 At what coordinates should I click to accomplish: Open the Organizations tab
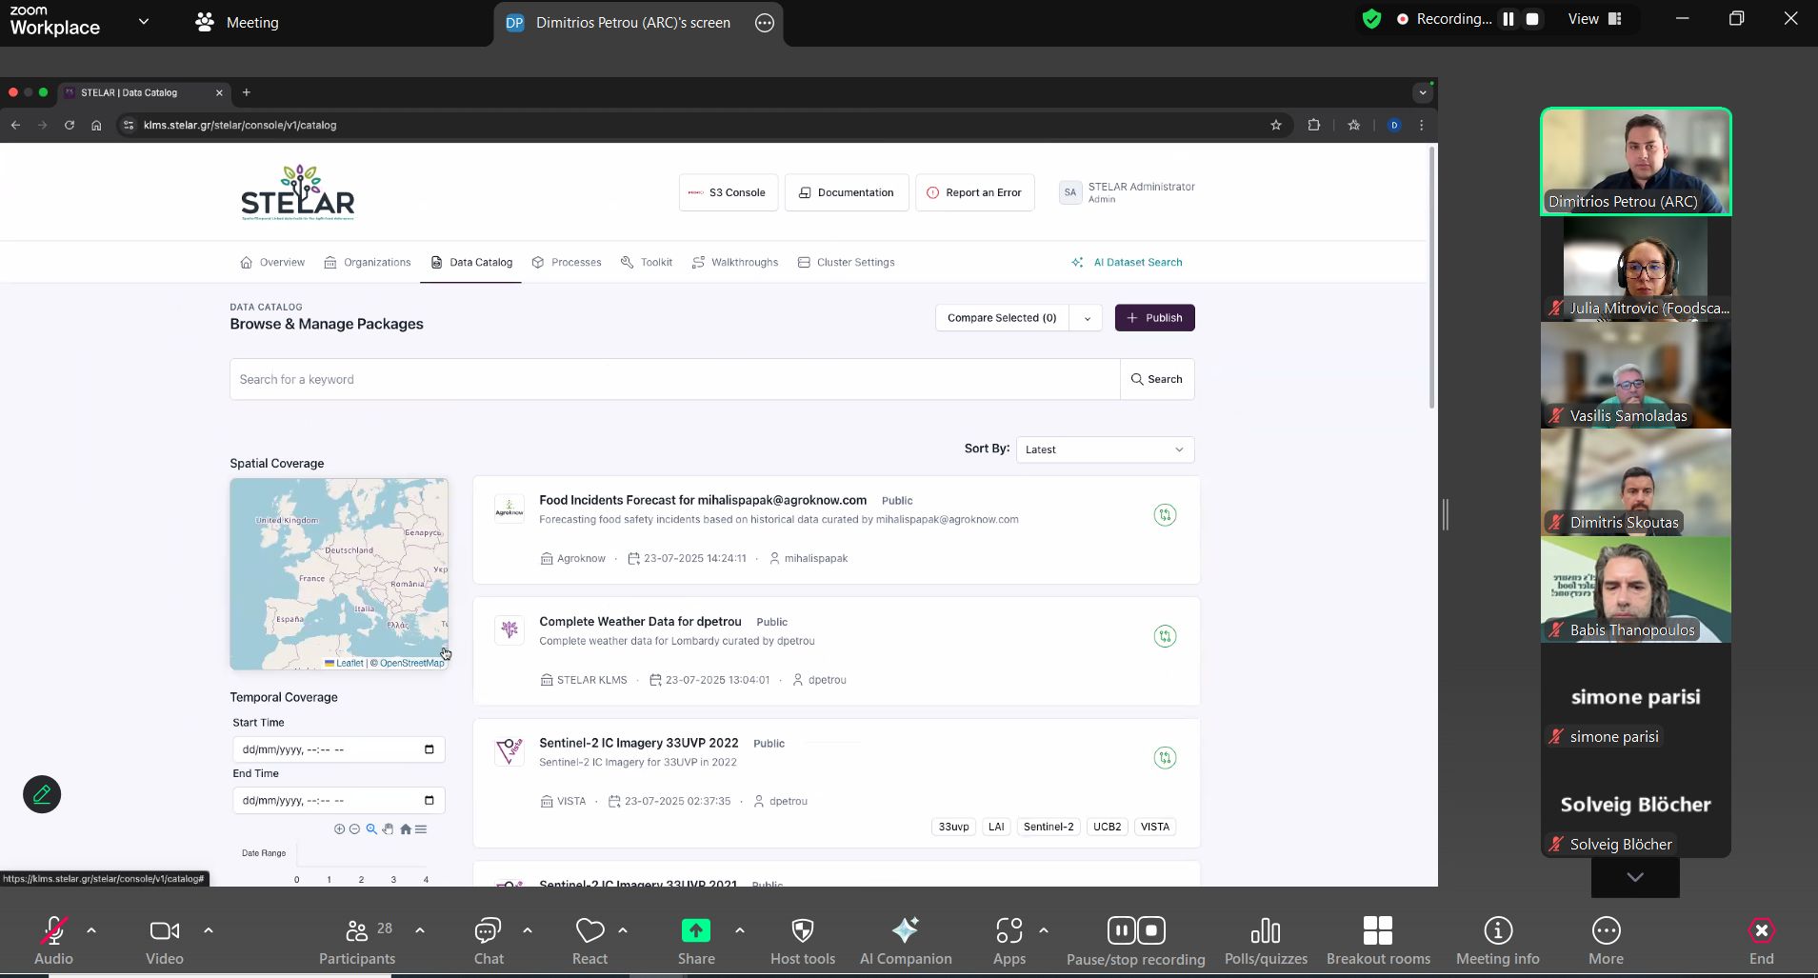point(368,262)
